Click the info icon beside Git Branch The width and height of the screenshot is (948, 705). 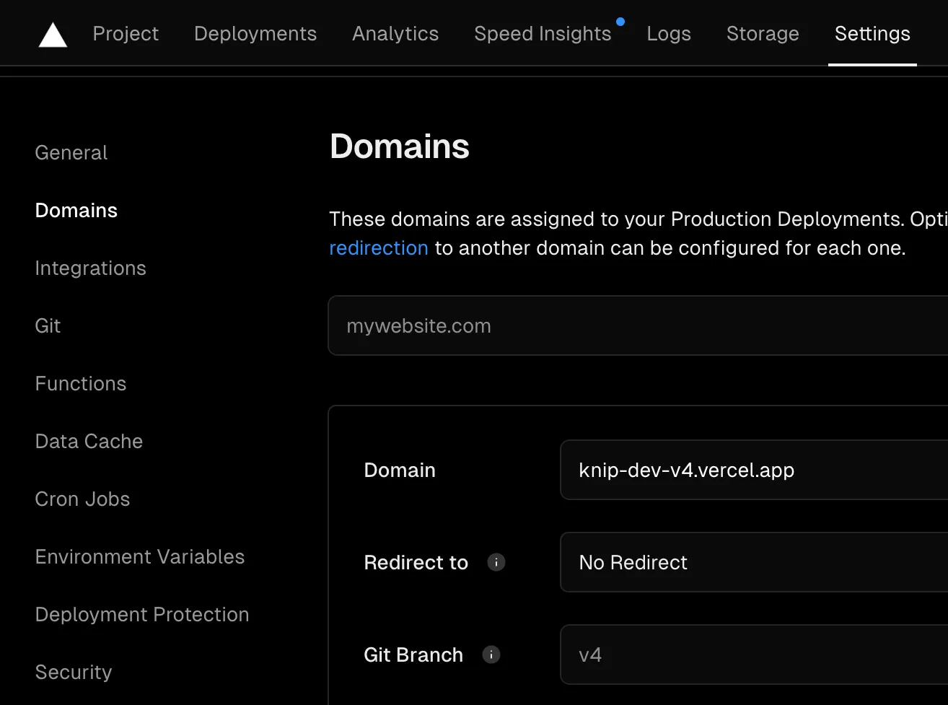(491, 654)
